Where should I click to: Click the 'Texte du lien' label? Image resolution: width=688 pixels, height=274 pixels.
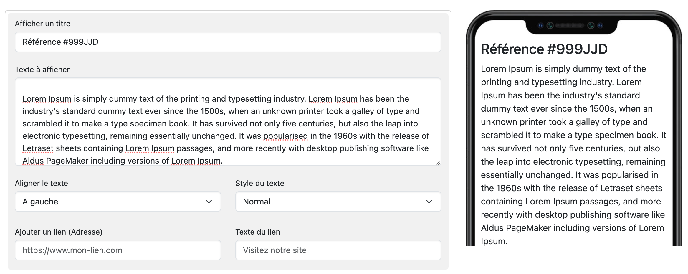(257, 232)
